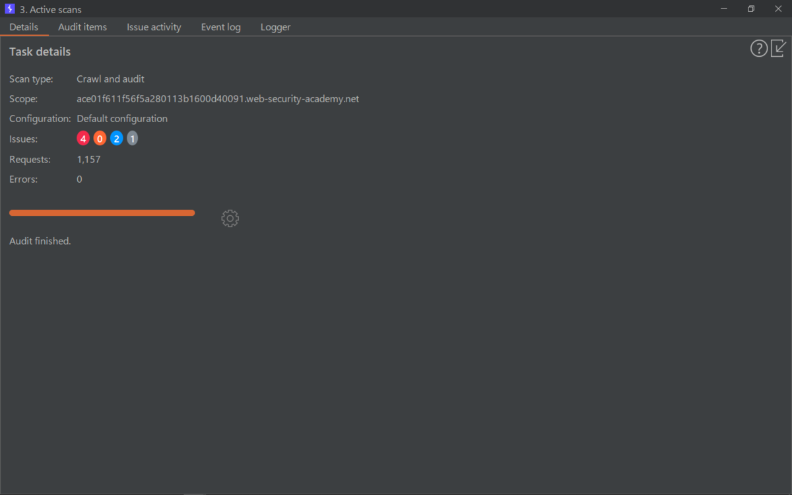The width and height of the screenshot is (792, 495).
Task: Click the dock window arrow icon
Action: tap(779, 48)
